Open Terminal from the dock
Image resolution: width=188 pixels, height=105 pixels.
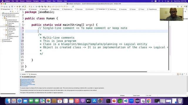[x=108, y=101]
